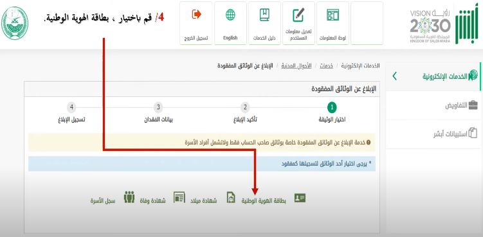This screenshot has width=483, height=237.
Task: Open the dashboard (لوحة المعلومات) icon
Action: point(333,15)
